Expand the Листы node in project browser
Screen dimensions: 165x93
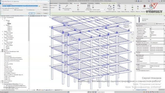point(1,81)
